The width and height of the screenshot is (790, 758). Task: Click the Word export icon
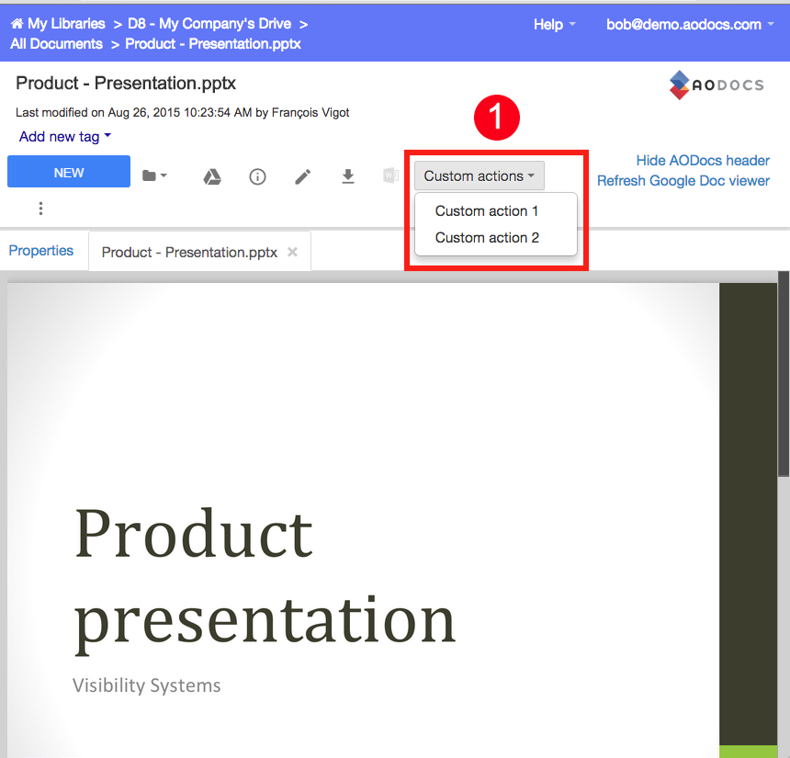coord(391,175)
